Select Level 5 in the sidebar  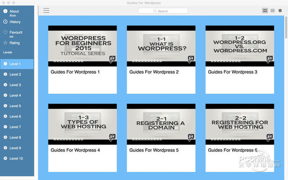click(x=17, y=106)
